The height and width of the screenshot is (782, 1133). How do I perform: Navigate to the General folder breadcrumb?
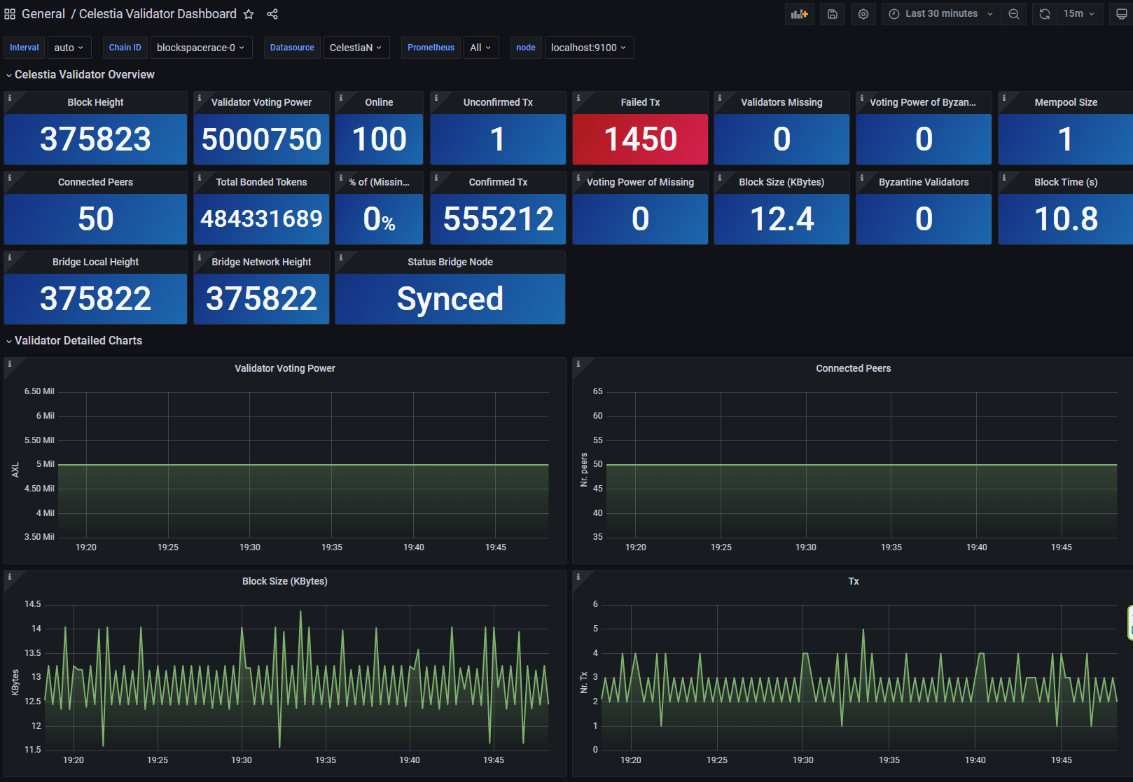(x=43, y=13)
